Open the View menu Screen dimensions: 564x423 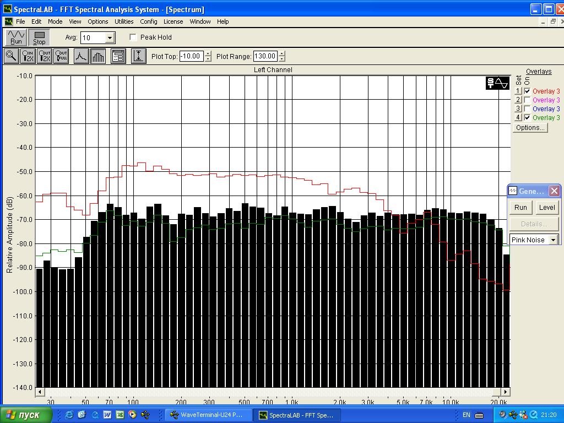(x=75, y=21)
